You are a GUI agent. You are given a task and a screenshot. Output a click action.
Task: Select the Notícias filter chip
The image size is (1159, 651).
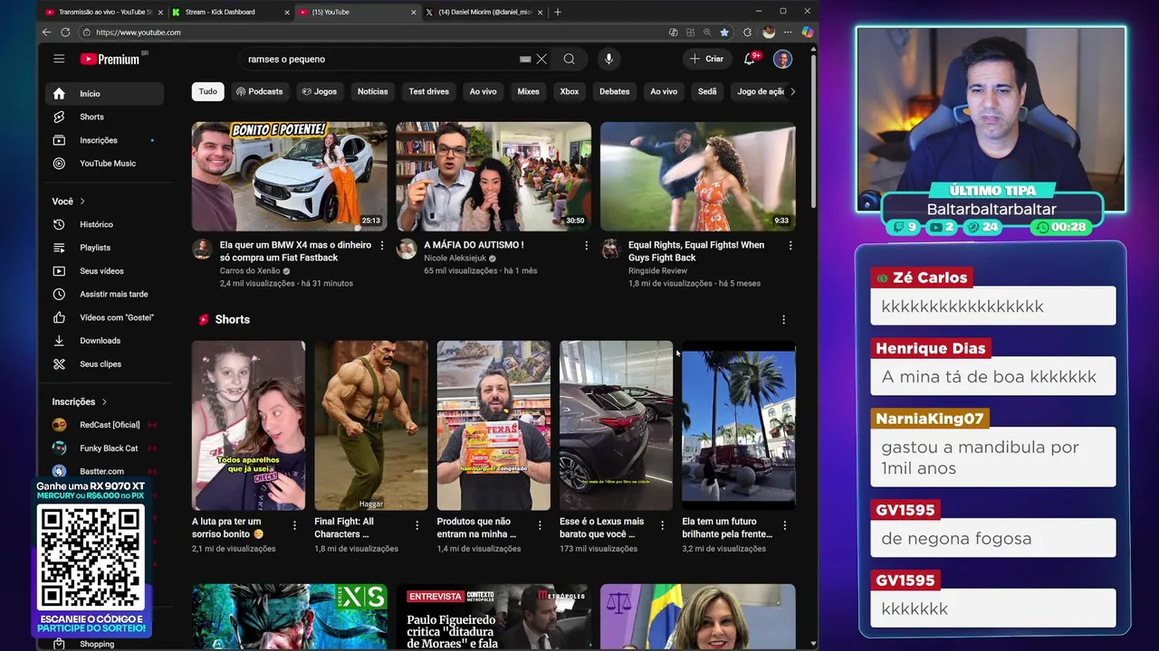pyautogui.click(x=372, y=91)
